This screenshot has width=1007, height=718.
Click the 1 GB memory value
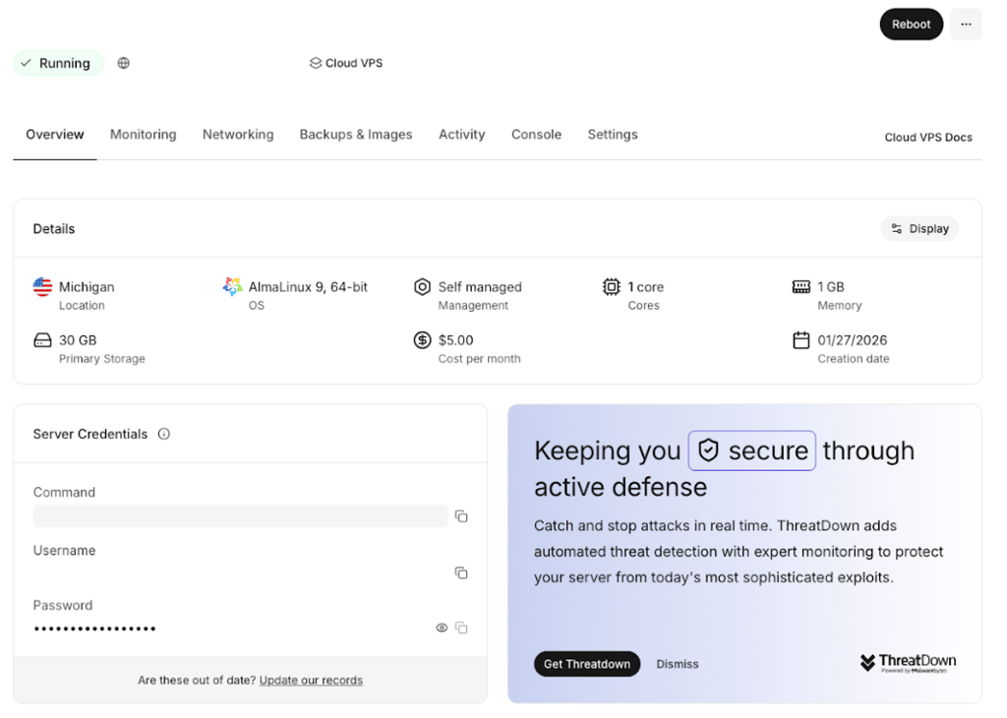(x=830, y=287)
